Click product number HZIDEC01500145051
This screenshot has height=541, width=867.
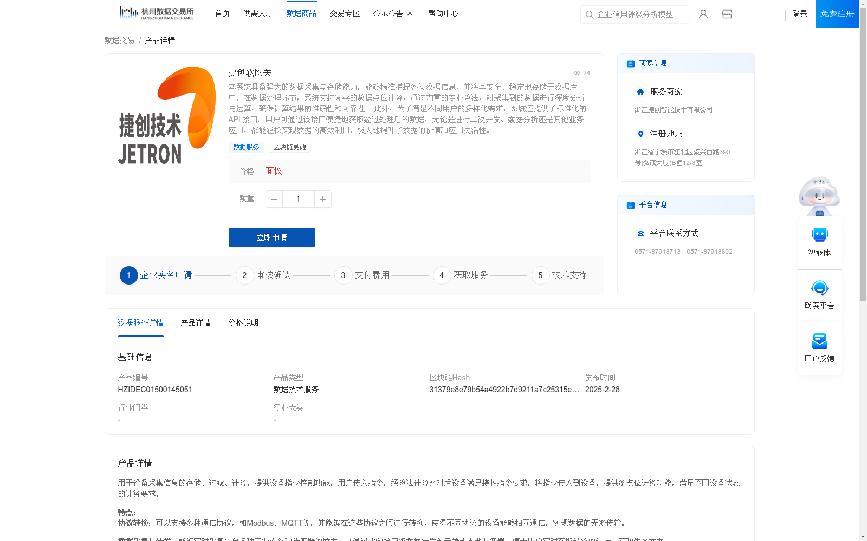coord(155,390)
